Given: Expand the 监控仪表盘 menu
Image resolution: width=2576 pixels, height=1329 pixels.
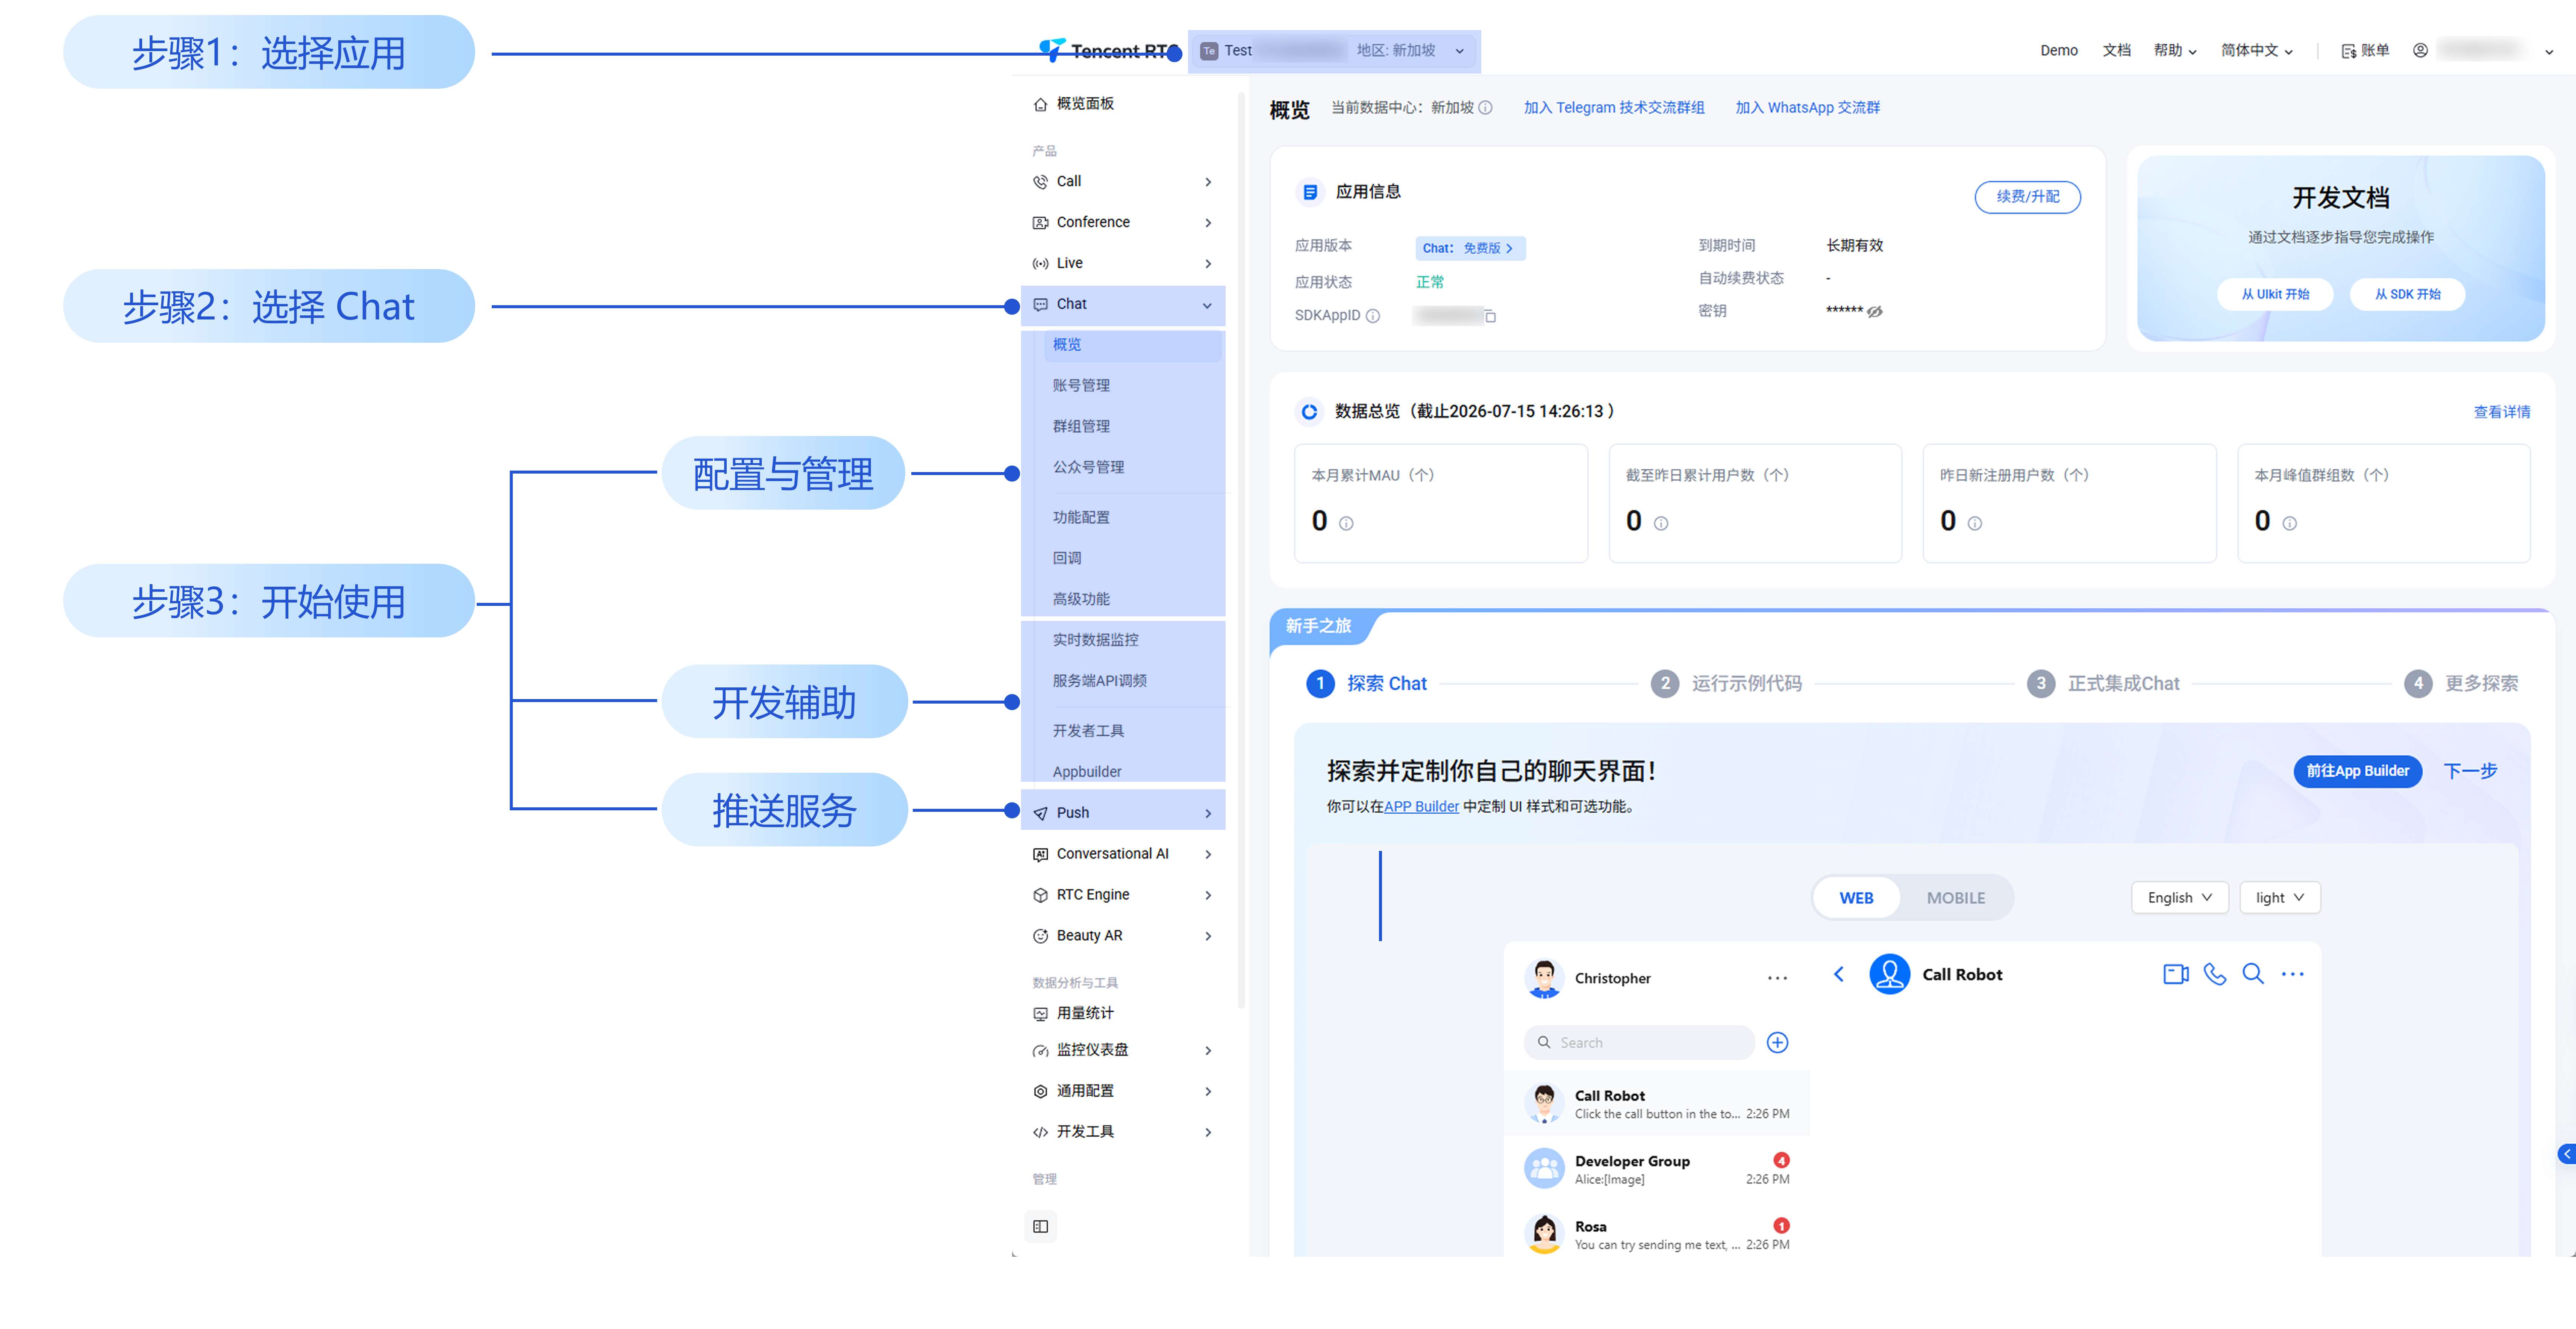Looking at the screenshot, I should (x=1123, y=1050).
